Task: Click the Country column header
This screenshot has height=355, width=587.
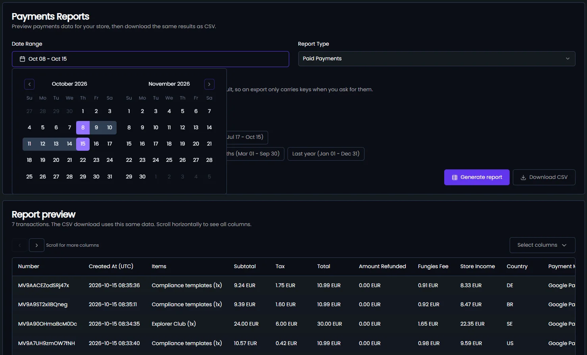Action: point(517,267)
